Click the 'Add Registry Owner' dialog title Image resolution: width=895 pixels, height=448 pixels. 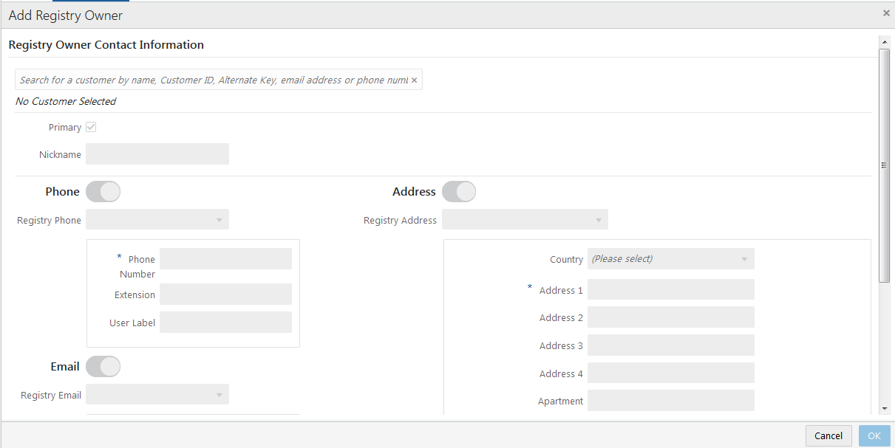click(66, 15)
